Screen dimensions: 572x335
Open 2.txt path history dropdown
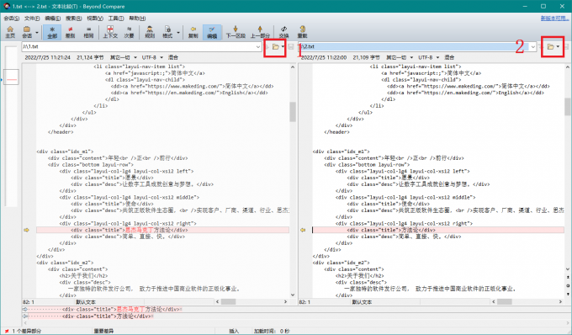click(x=533, y=46)
